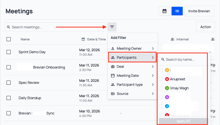The width and height of the screenshot is (220, 125).
Task: Expand the Meeting Owner filter submenu
Action: click(153, 48)
